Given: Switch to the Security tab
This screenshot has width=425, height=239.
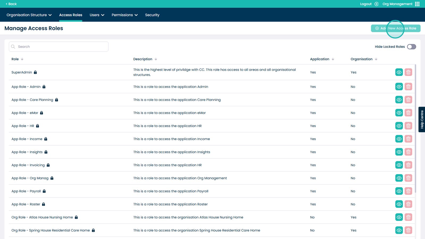Looking at the screenshot, I should coord(152,15).
